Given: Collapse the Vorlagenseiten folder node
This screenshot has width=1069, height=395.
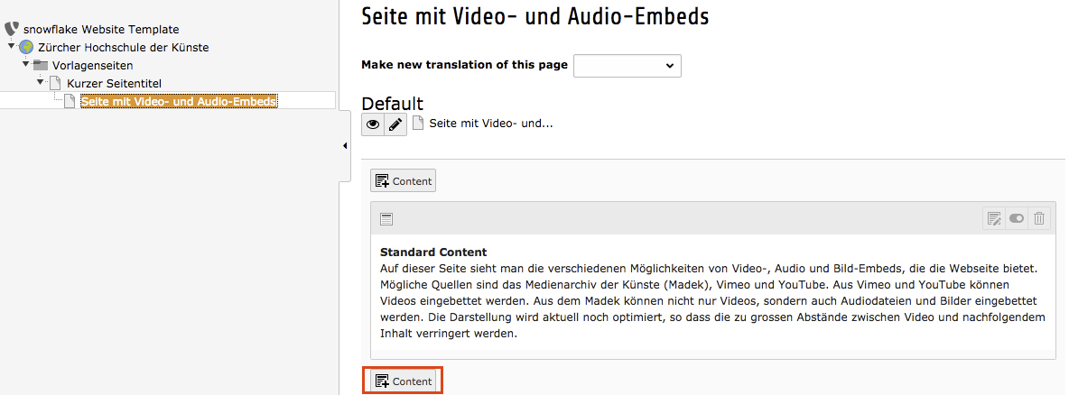Looking at the screenshot, I should (25, 64).
